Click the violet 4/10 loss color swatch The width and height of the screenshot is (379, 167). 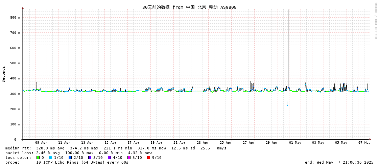click(109, 158)
